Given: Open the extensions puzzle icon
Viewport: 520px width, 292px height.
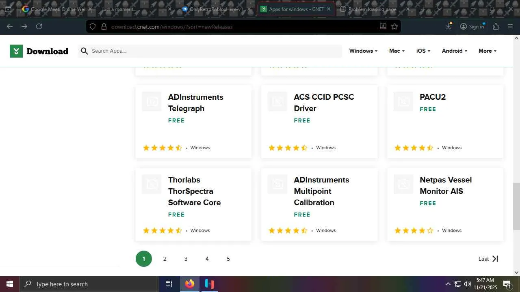Looking at the screenshot, I should 496,26.
